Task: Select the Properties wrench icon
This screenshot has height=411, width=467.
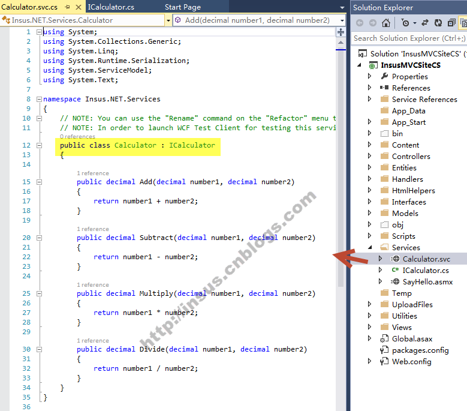Action: [x=384, y=76]
